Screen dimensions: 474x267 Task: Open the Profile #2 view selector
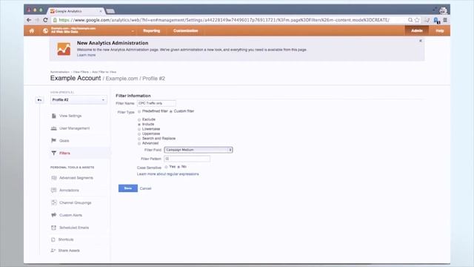(79, 99)
